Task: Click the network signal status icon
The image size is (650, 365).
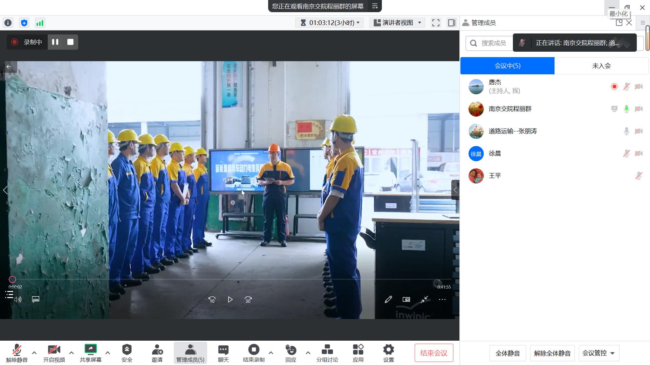Action: [40, 23]
